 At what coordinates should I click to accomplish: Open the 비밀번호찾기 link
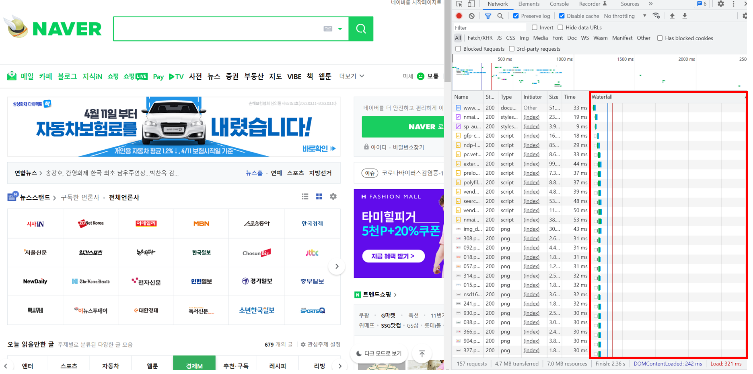(x=408, y=147)
